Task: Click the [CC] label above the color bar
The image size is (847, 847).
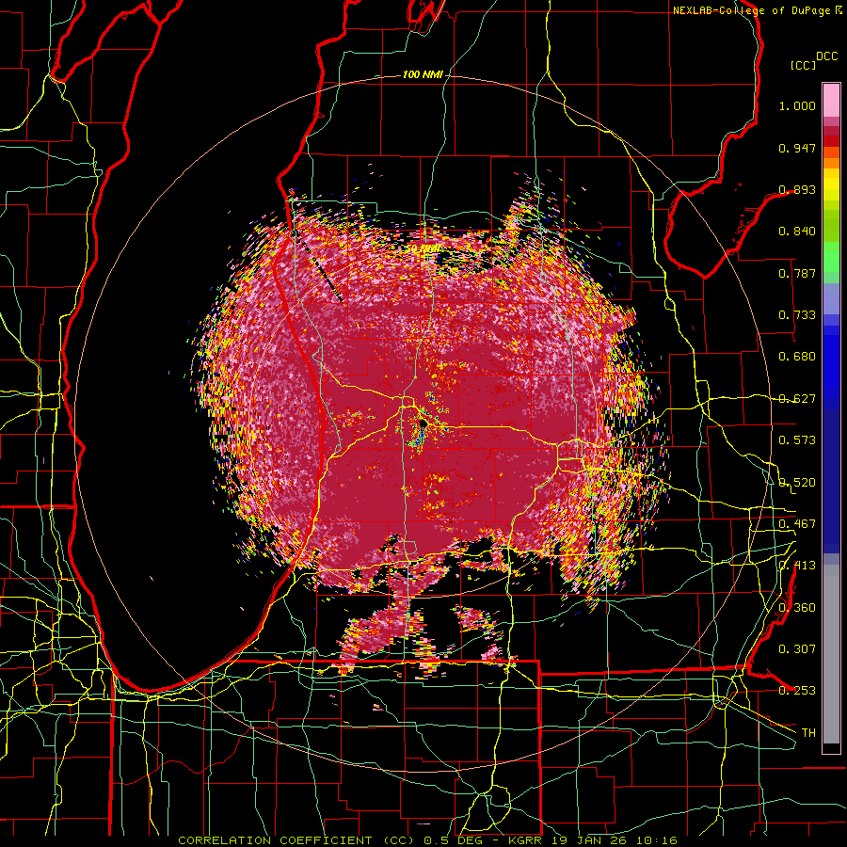Action: click(x=803, y=65)
